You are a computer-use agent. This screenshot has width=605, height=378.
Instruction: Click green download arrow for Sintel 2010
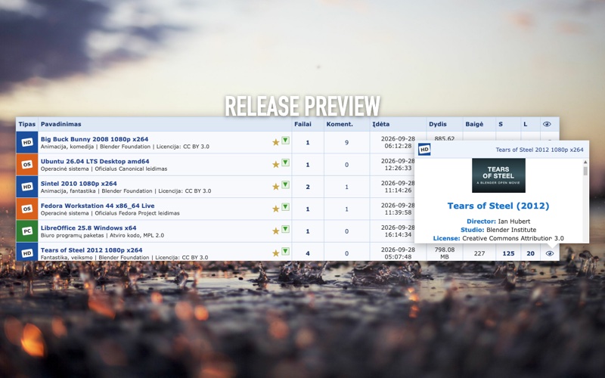pos(286,184)
